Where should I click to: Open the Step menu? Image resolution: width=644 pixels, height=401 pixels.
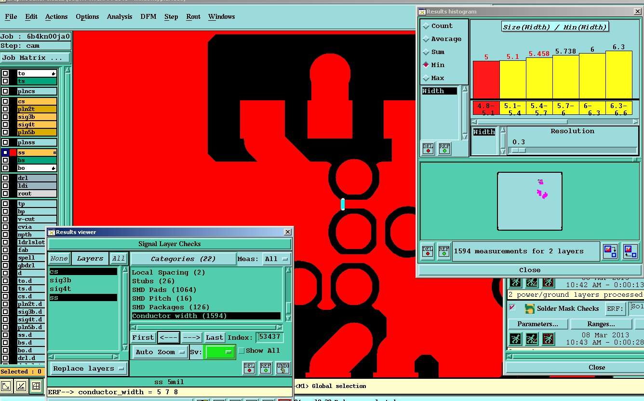(x=171, y=16)
